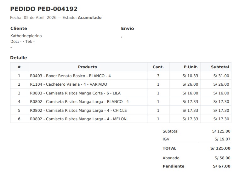Click the Pendiente amount S/ 67.00

coord(221,166)
